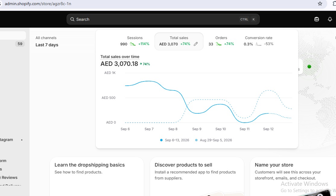Click the AED 0 axis label
Screen dimensions: 336x196
(111, 122)
